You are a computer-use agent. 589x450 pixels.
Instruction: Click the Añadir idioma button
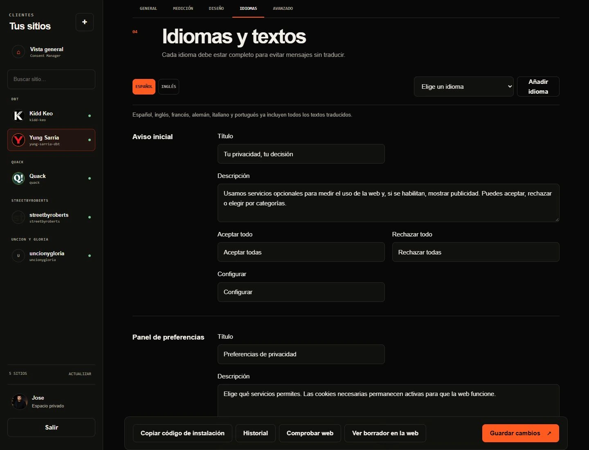tap(538, 87)
